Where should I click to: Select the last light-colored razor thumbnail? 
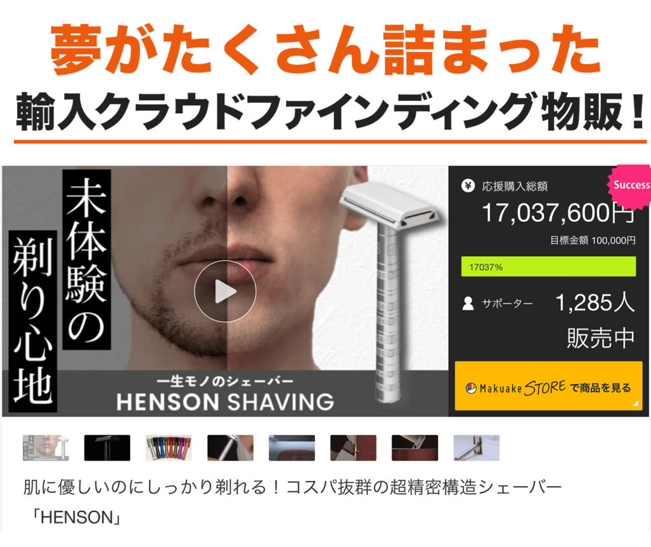476,448
